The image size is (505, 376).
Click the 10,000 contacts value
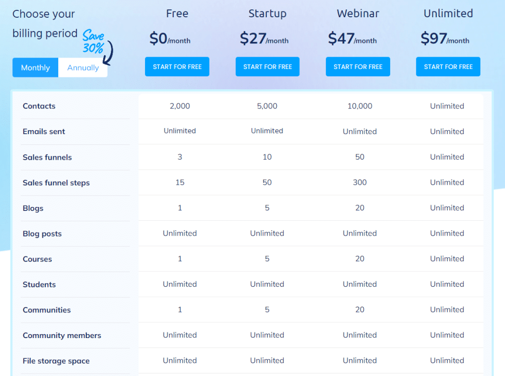pos(360,106)
